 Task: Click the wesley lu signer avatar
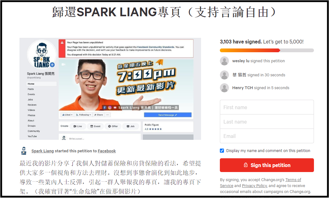(224, 61)
